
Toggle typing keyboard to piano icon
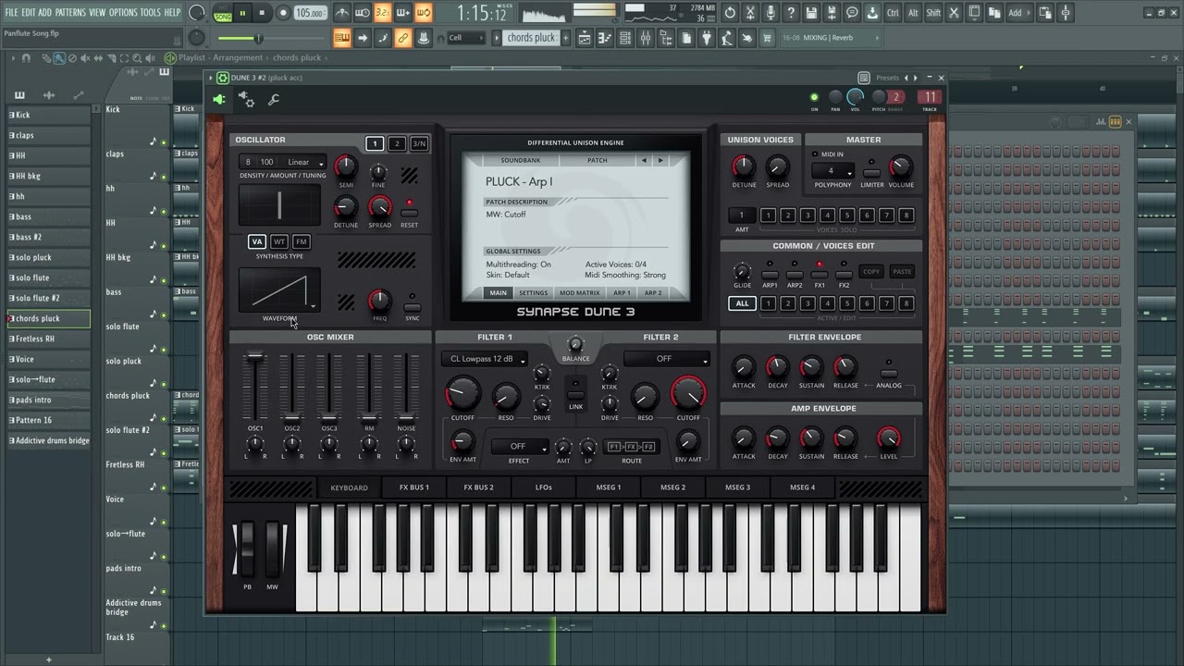[x=342, y=38]
